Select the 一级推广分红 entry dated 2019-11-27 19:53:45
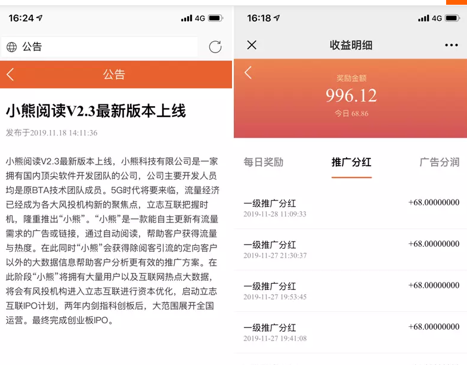Image resolution: width=467 pixels, height=365 pixels. coord(351,291)
